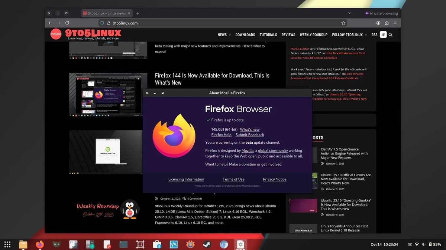Screen dimensions: 446x250
Task: Open site search with the magnifier on 9to5Linux
Action: point(391,34)
